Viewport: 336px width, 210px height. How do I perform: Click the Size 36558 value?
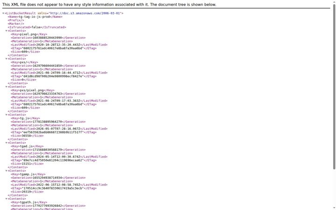pyautogui.click(x=26, y=136)
